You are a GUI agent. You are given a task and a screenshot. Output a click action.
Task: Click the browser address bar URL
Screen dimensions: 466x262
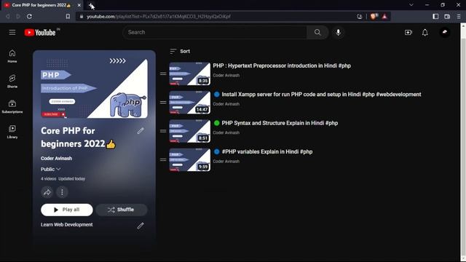(159, 16)
